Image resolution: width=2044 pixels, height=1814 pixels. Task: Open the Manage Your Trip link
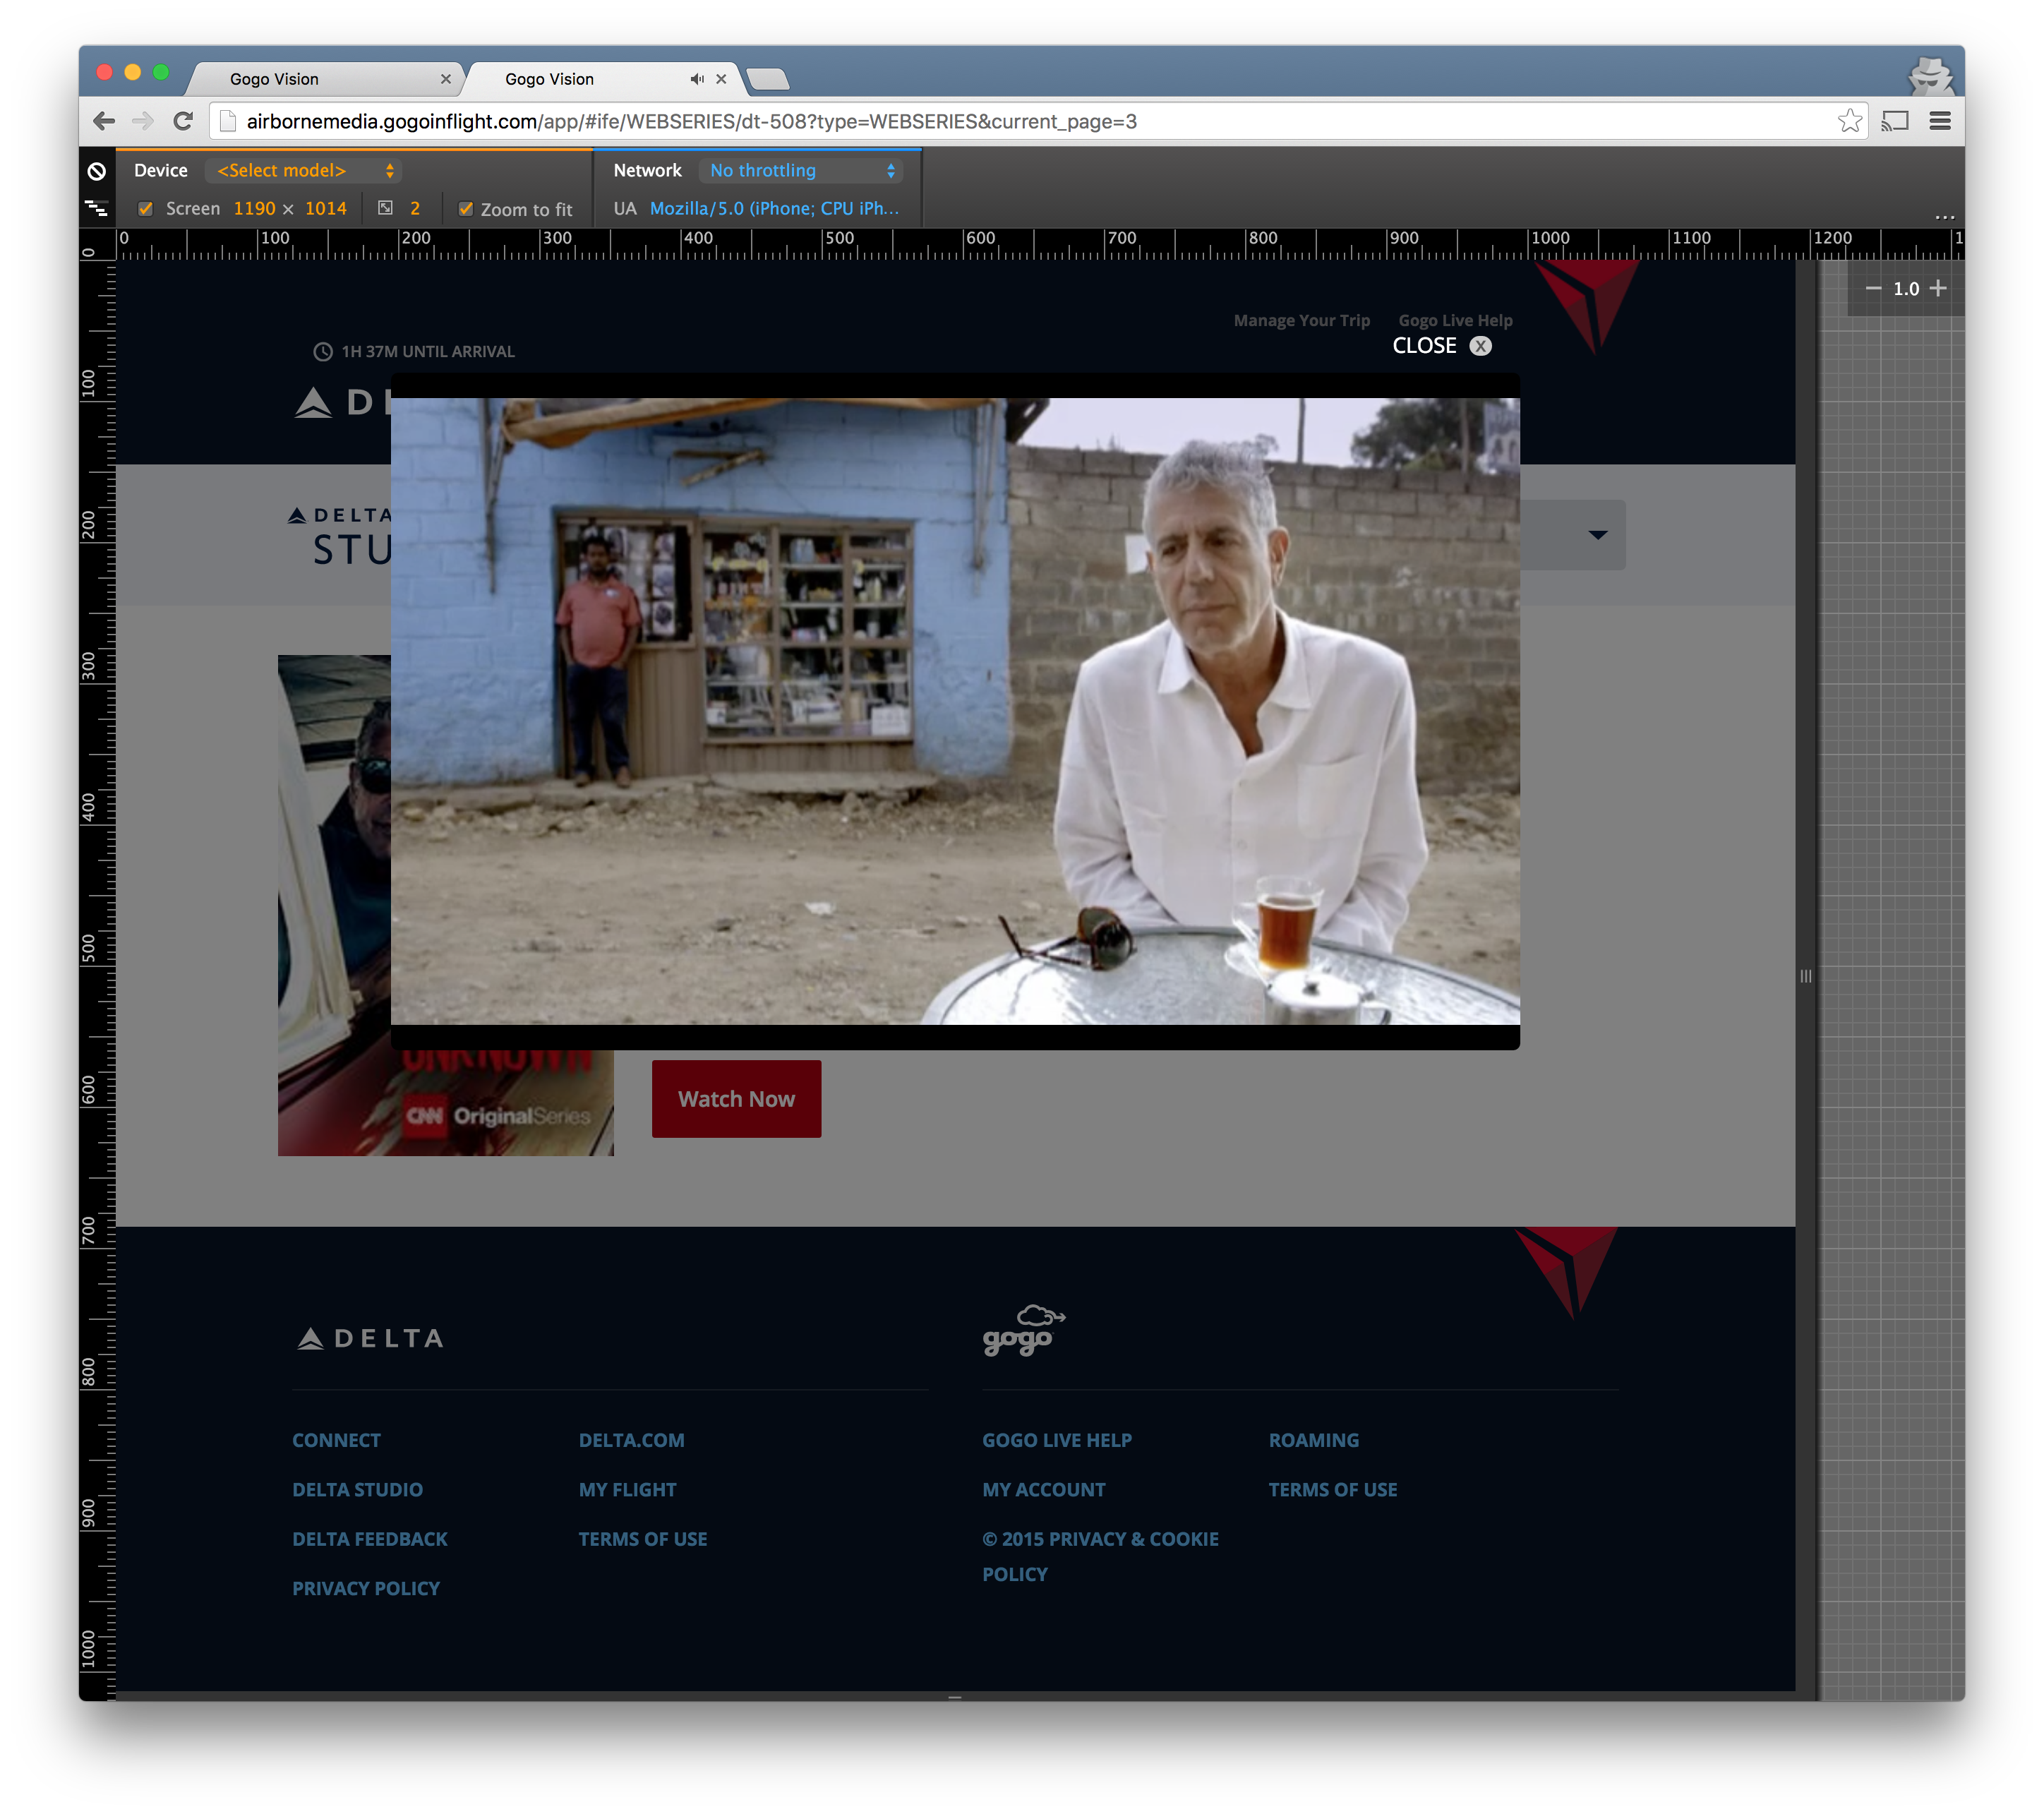(1301, 320)
